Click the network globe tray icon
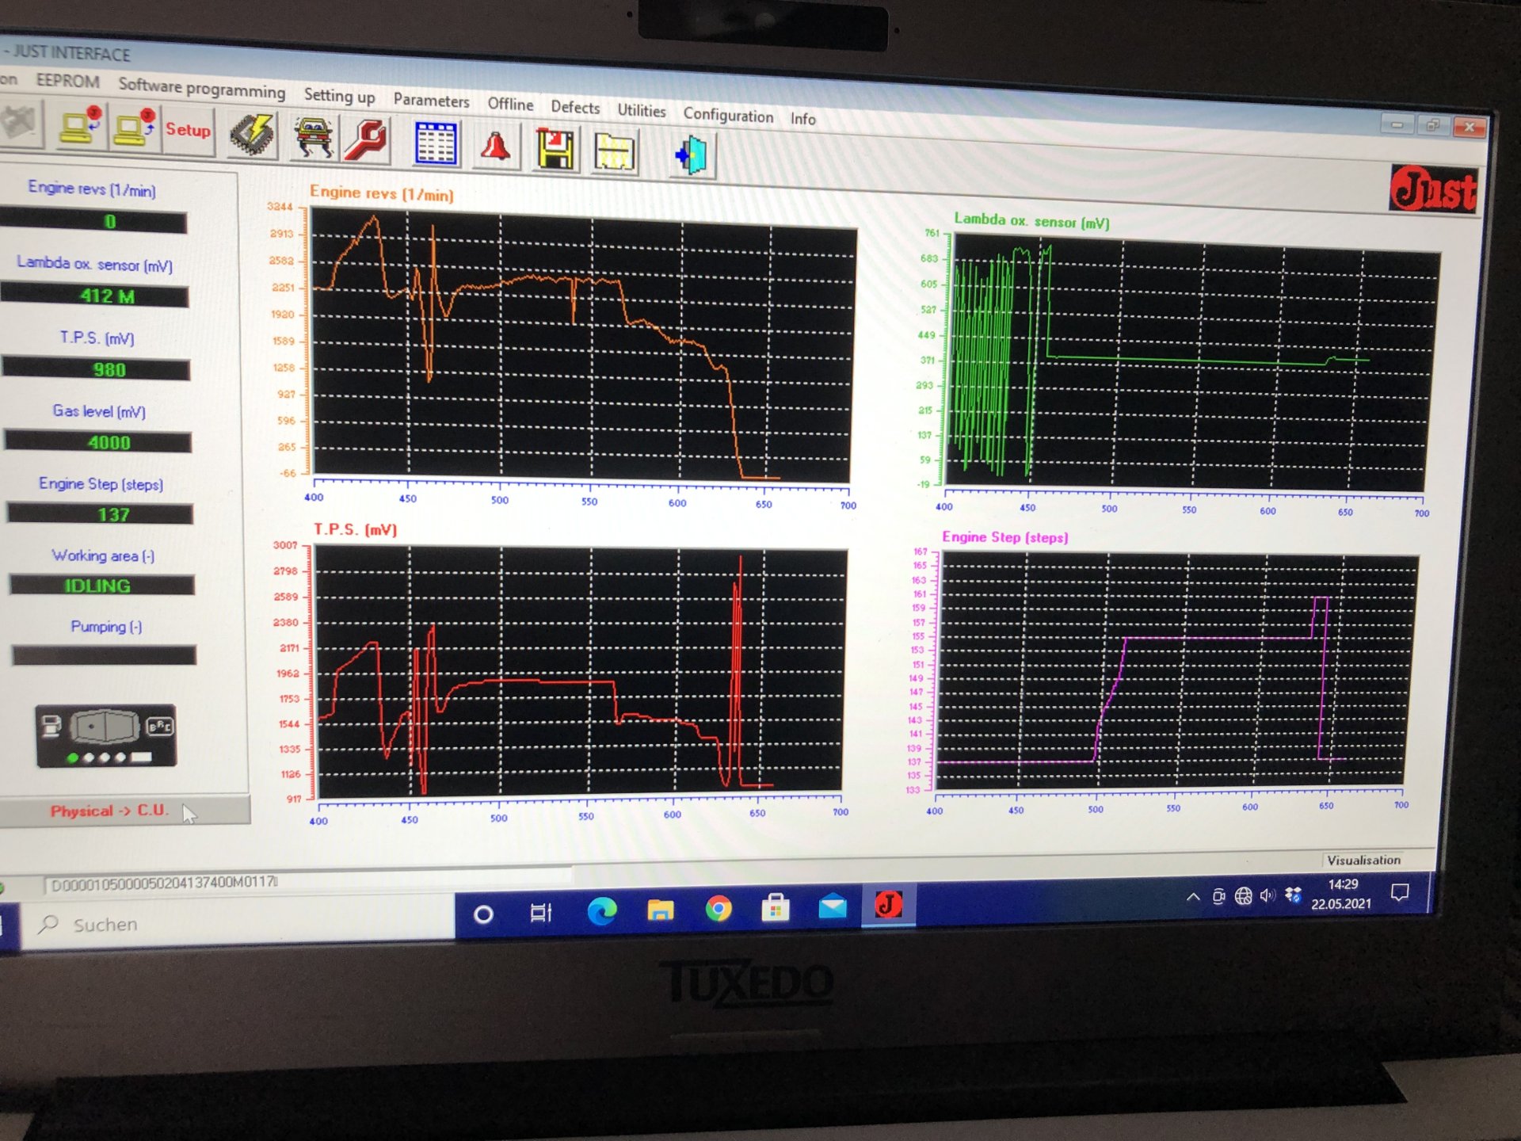Screen dimensions: 1521x1141 pyautogui.click(x=1244, y=896)
